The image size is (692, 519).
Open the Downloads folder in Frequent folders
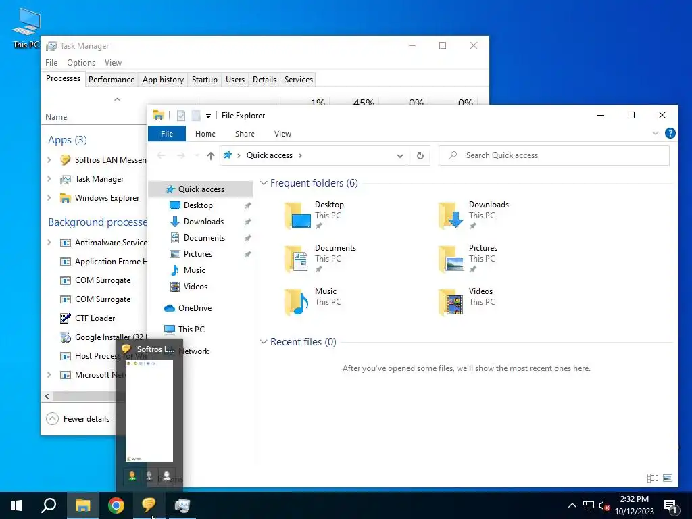473,215
